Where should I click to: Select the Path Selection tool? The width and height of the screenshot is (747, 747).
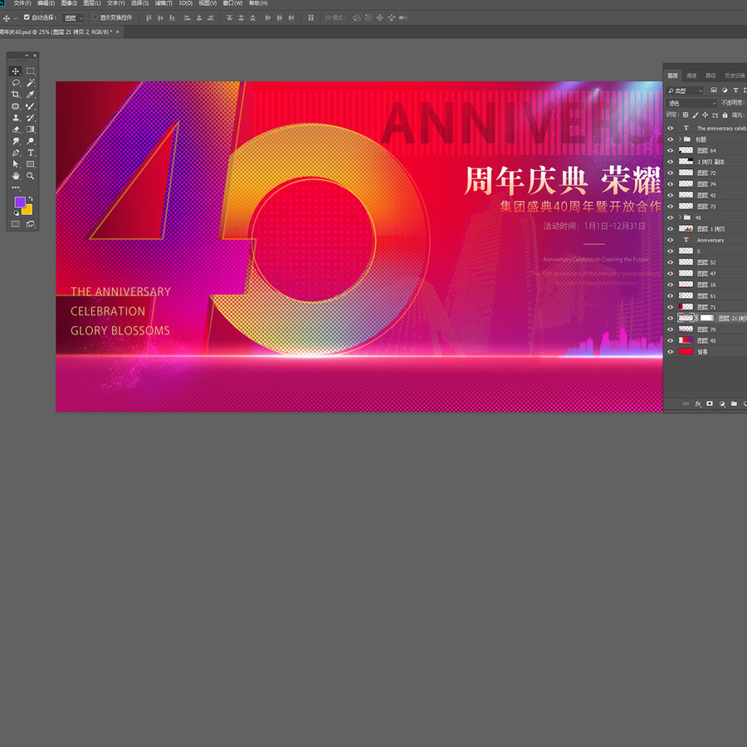(15, 164)
